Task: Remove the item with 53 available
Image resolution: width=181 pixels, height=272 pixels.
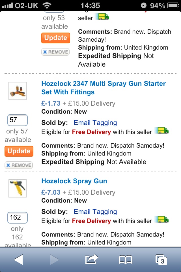Action: coord(55,52)
